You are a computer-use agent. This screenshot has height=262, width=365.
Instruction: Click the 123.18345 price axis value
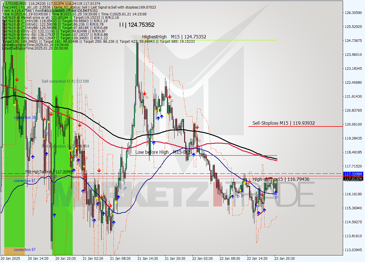(353, 69)
